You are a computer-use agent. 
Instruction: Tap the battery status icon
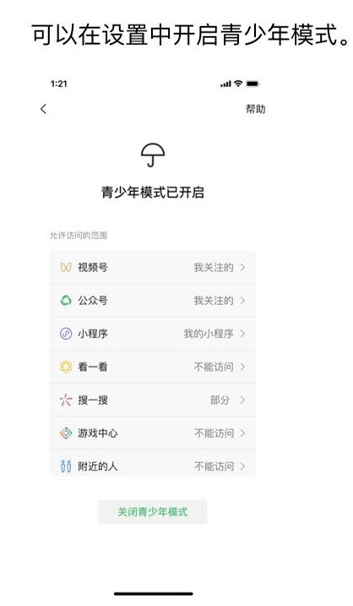253,84
